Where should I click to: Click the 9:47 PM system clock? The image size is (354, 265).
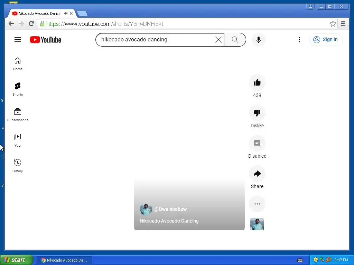[341, 260]
